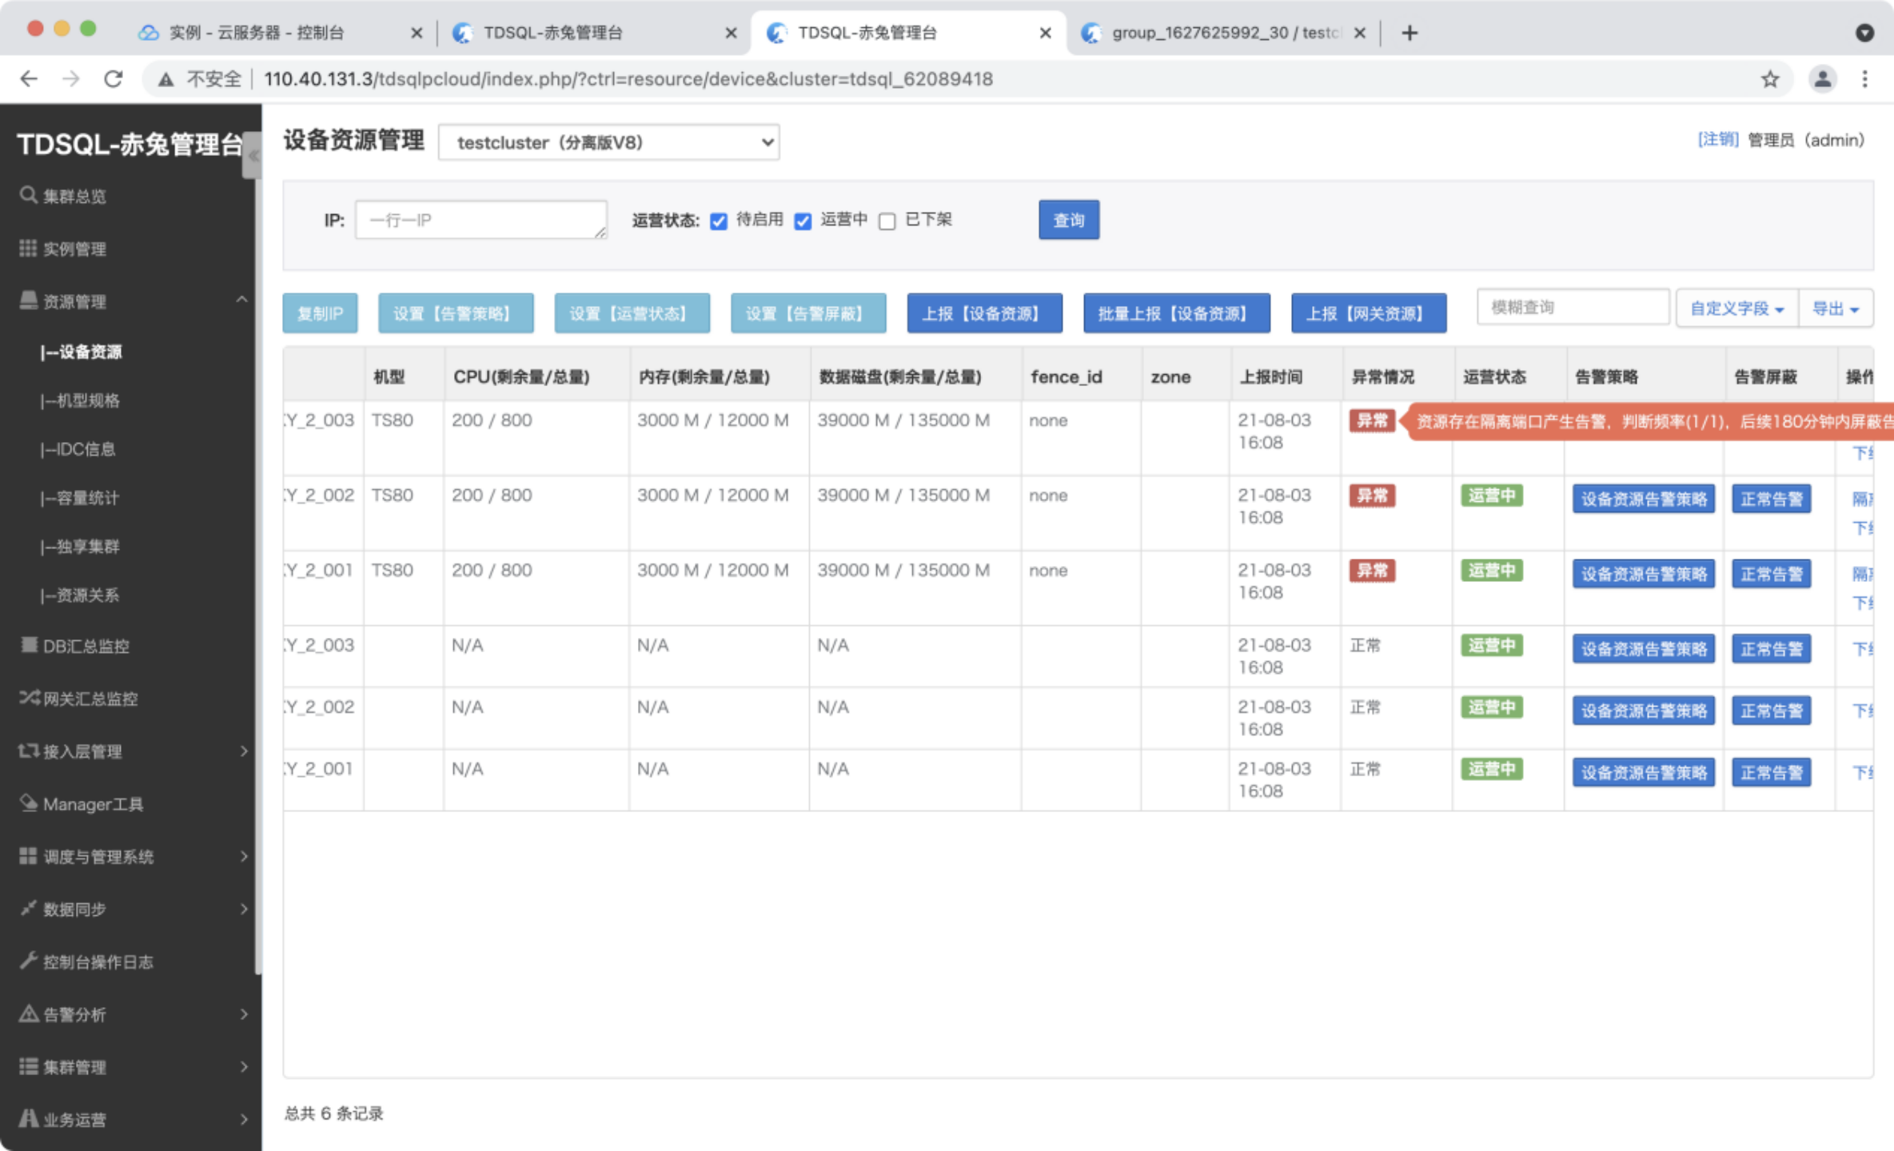Image resolution: width=1894 pixels, height=1151 pixels.
Task: Click the 查询 button
Action: click(x=1068, y=220)
